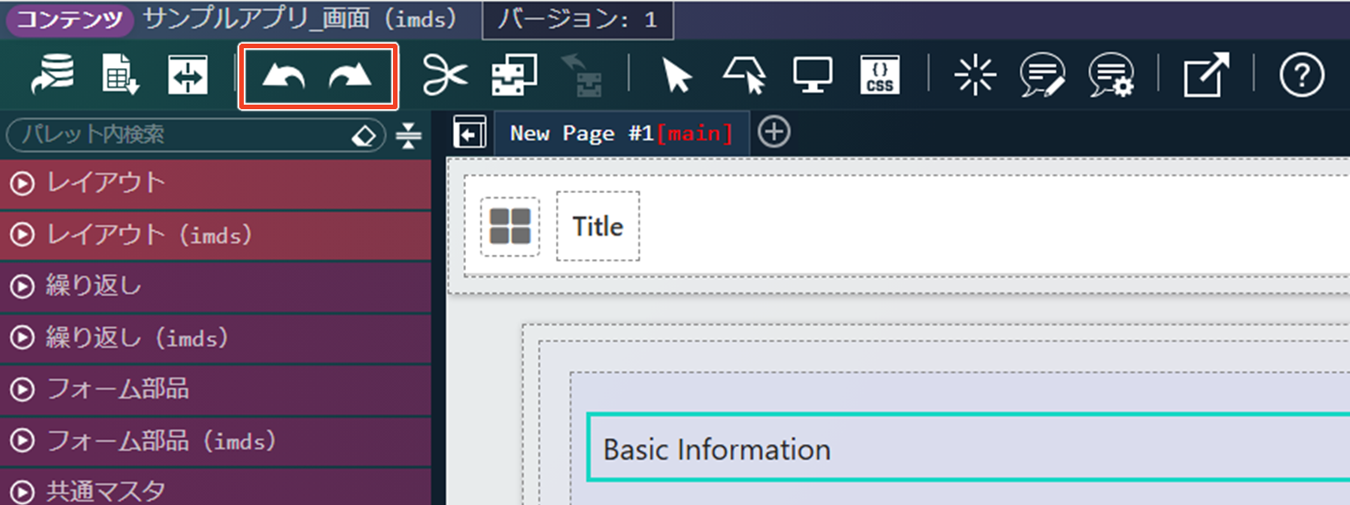Click the パレット内検索 search field
Viewport: 1350px width, 505px height.
(182, 136)
